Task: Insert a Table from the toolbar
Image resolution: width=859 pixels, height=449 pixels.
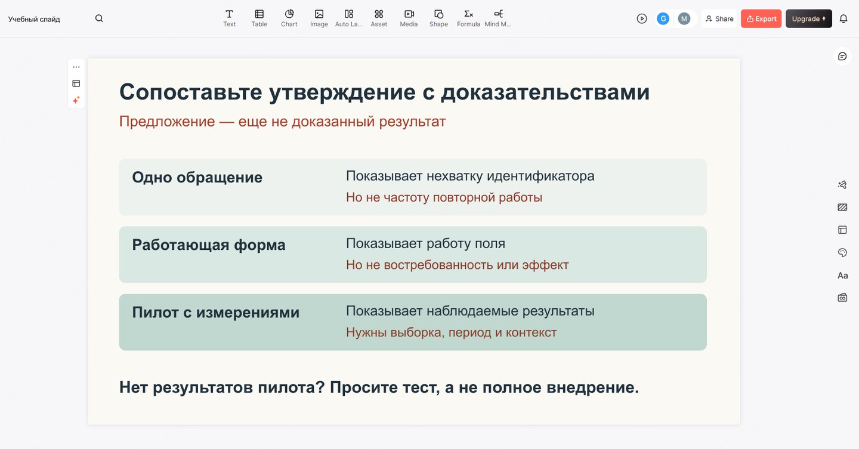Action: click(x=259, y=18)
